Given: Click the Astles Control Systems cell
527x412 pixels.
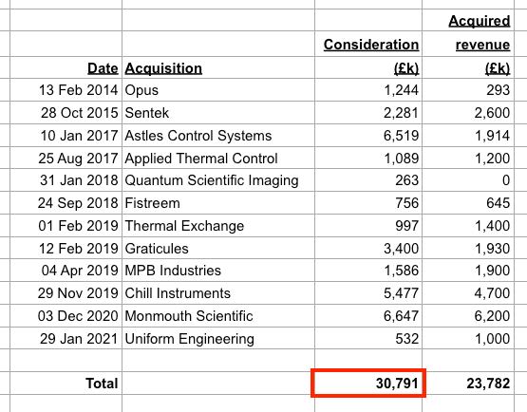Looking at the screenshot, I should coord(218,136).
